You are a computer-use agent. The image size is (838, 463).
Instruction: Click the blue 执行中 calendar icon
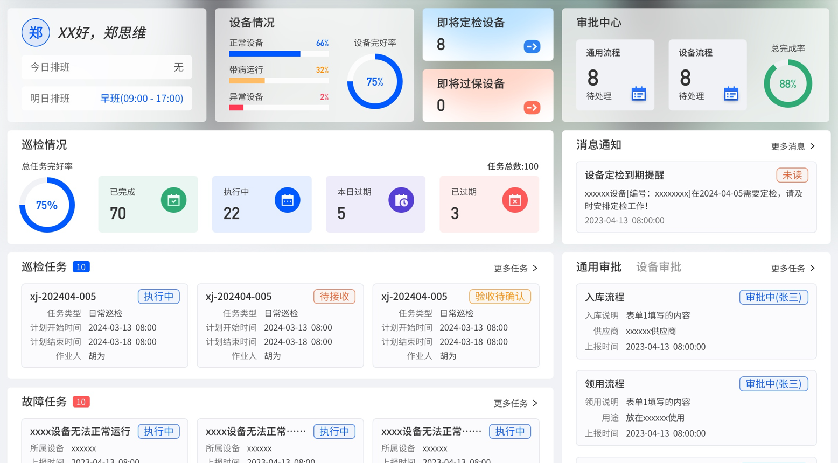(x=287, y=200)
